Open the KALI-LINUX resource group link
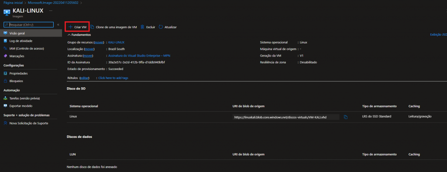Screen dimensions: 447x172 click(116, 42)
